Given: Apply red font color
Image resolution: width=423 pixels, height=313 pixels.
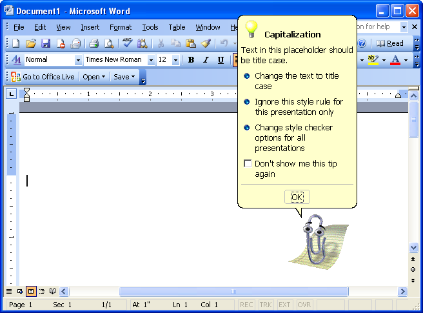Looking at the screenshot, I should [395, 59].
